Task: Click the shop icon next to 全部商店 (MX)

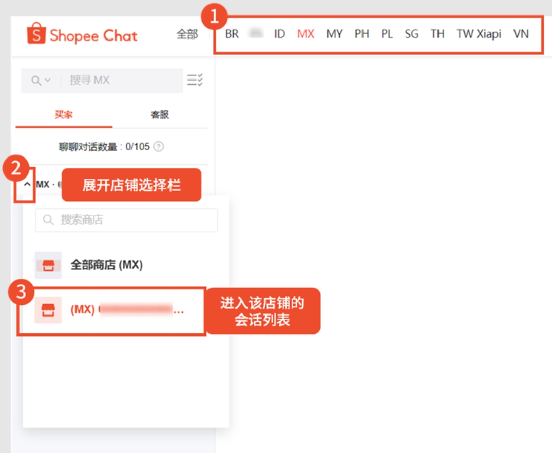Action: [48, 265]
